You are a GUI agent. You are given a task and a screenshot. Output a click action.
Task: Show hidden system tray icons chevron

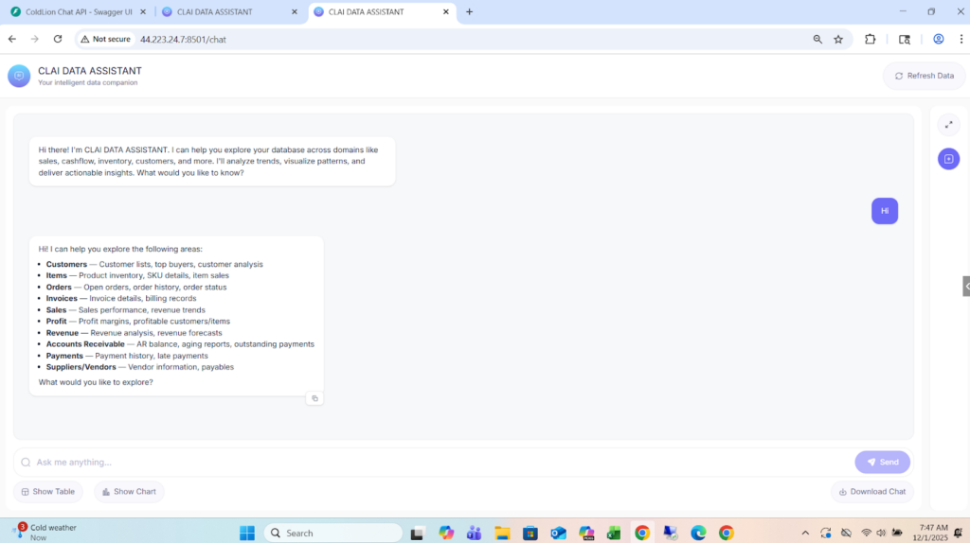(805, 533)
